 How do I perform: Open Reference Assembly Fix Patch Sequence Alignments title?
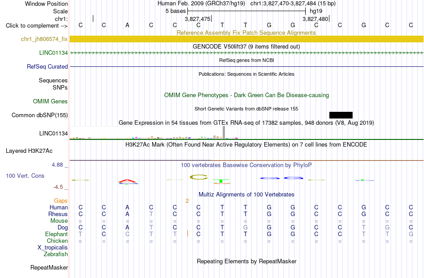pyautogui.click(x=246, y=33)
